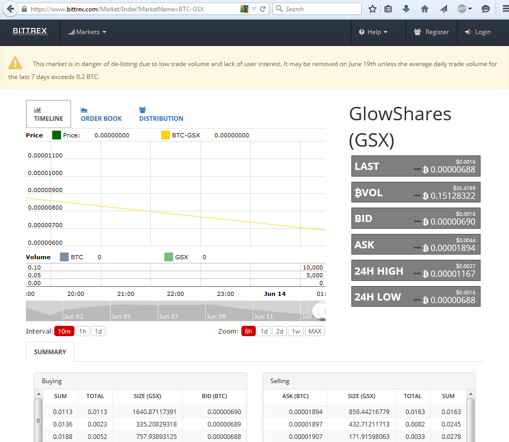Click the BID price box
The width and height of the screenshot is (509, 442).
(416, 218)
